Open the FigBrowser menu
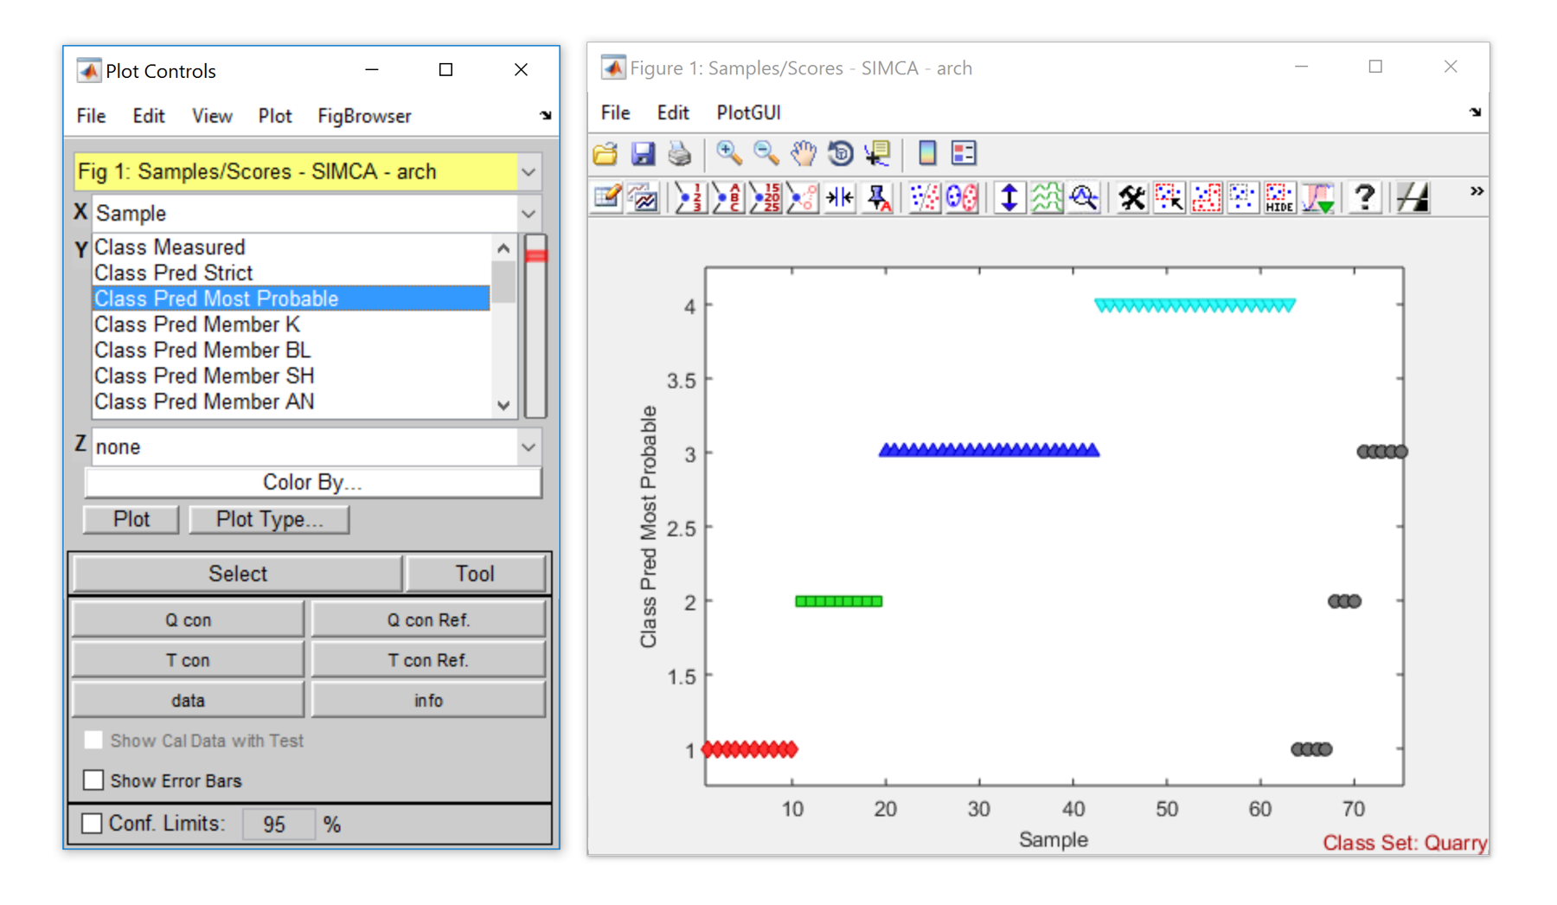This screenshot has width=1557, height=905. pos(363,116)
